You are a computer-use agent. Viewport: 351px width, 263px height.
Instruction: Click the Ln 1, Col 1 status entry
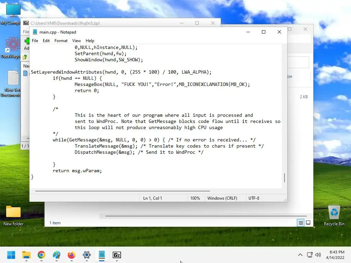(153, 198)
